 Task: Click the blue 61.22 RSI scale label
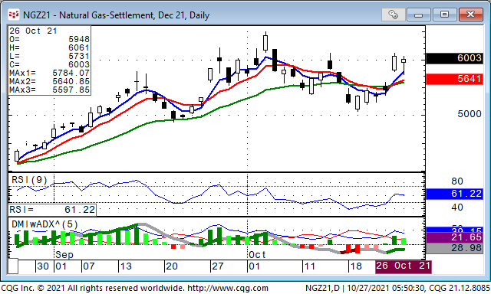point(454,194)
